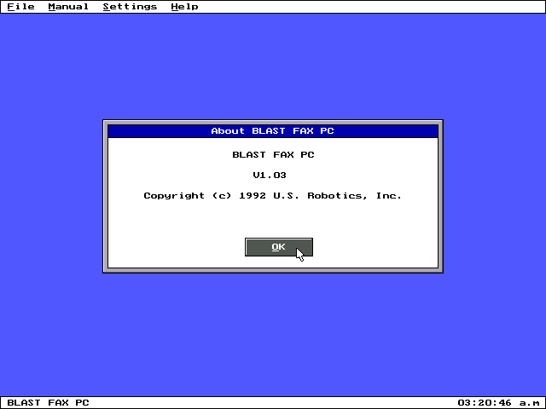Click OK to dismiss the About dialog
Viewport: 546px width, 409px height.
279,247
